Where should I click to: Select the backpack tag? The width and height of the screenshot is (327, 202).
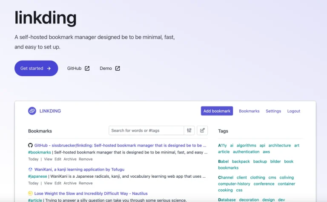point(241,162)
